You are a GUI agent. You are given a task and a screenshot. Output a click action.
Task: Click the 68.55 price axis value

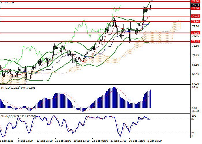195,74
